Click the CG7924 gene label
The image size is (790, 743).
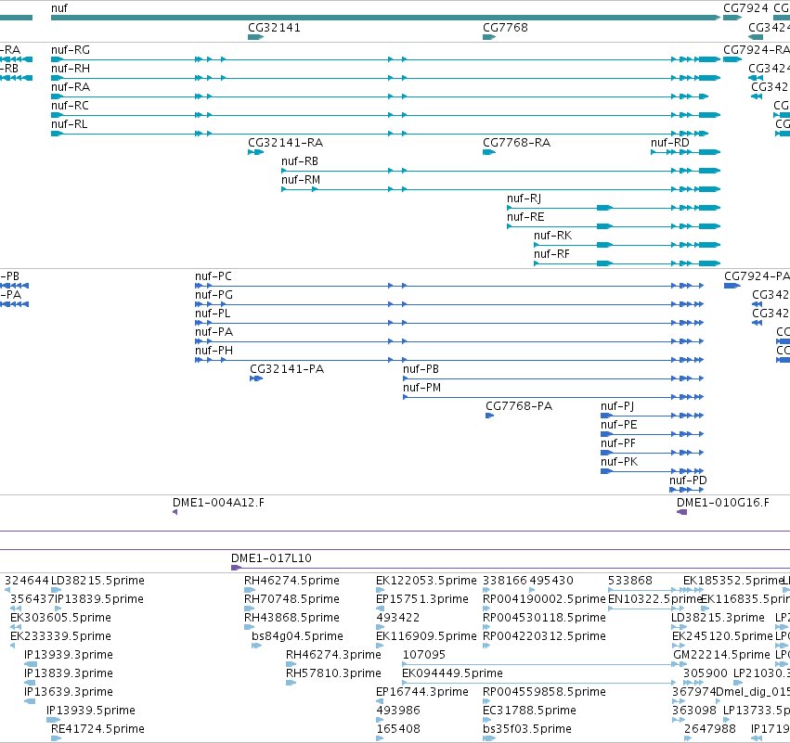[x=745, y=8]
